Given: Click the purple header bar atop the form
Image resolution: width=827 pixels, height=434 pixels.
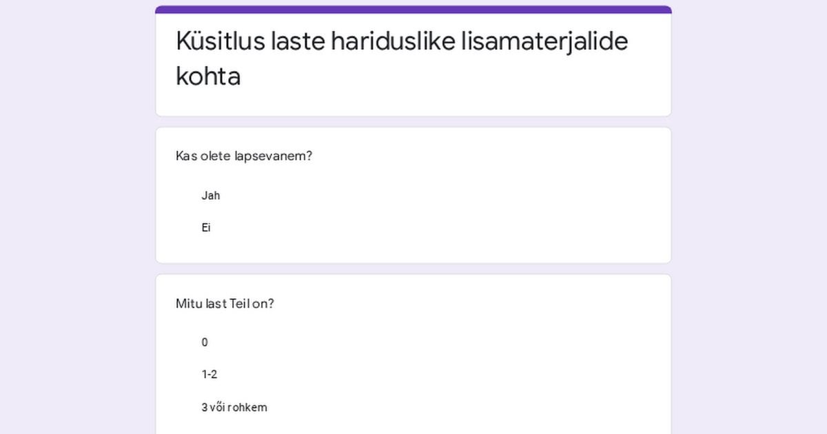Looking at the screenshot, I should pyautogui.click(x=413, y=10).
